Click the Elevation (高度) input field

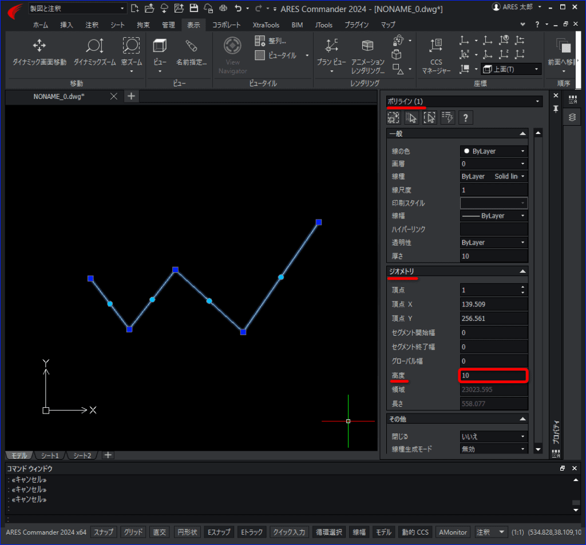pyautogui.click(x=493, y=376)
